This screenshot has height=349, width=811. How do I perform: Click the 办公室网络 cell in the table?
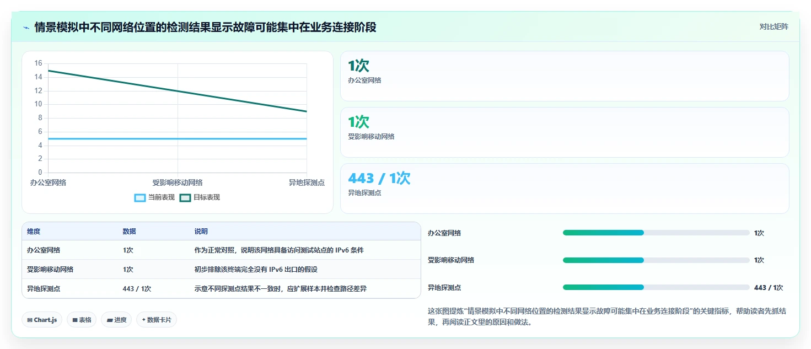tap(44, 250)
